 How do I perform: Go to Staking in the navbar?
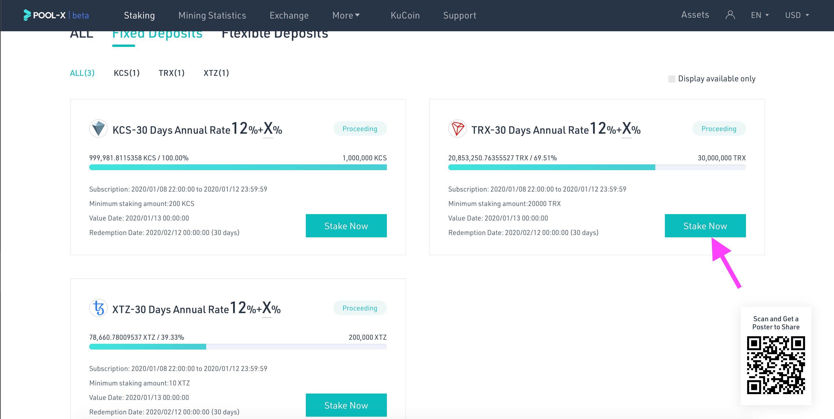point(139,15)
